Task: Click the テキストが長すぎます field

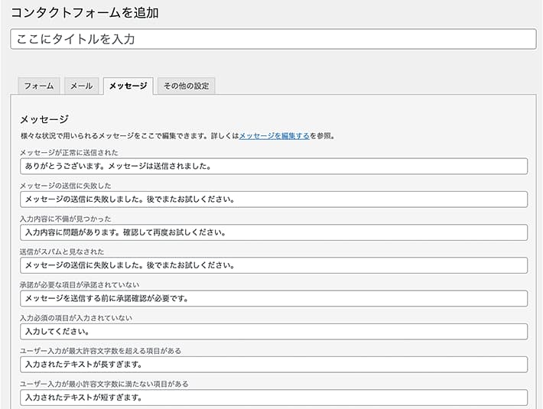Action: (274, 365)
